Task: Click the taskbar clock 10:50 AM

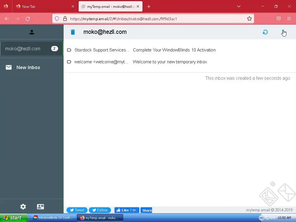Action: pos(284,218)
